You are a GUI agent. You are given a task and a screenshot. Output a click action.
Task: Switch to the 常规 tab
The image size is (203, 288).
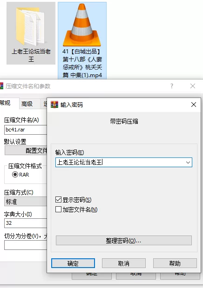5,103
